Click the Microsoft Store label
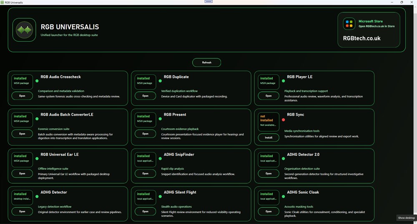The image size is (417, 224). tap(370, 21)
